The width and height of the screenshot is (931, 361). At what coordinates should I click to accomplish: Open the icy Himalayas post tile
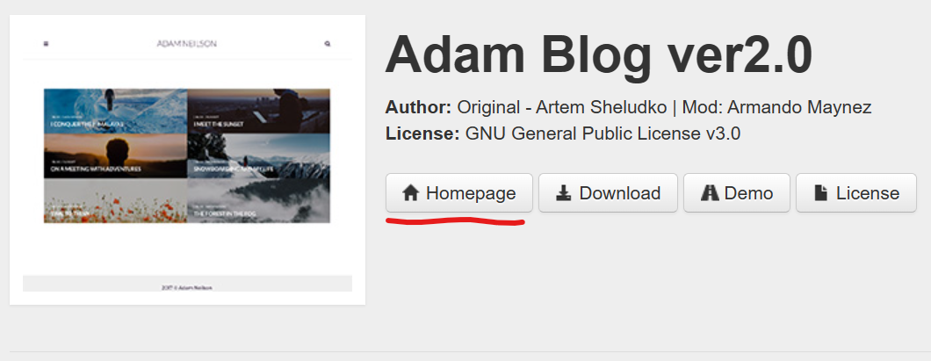click(116, 111)
